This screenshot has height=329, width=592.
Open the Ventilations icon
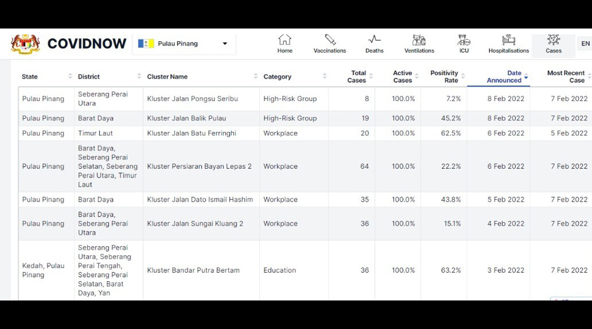[x=419, y=39]
